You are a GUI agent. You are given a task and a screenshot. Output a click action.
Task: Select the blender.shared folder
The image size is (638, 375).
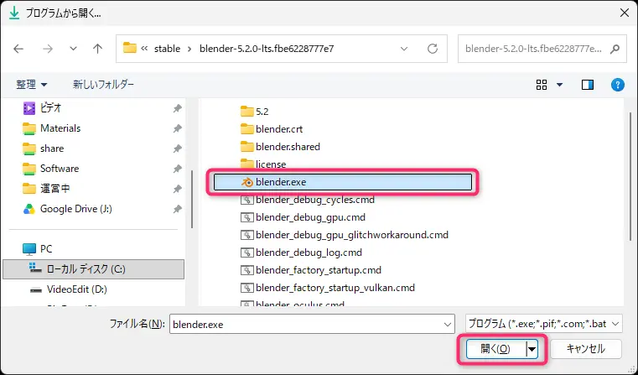click(x=288, y=147)
